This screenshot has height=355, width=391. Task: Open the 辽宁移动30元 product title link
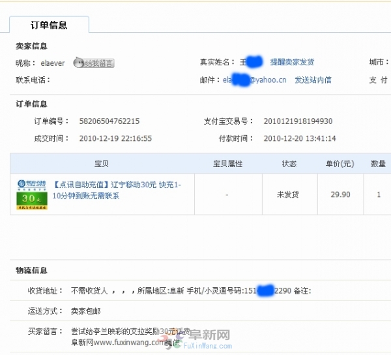(x=117, y=190)
